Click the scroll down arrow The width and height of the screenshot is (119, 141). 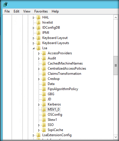click(x=116, y=137)
